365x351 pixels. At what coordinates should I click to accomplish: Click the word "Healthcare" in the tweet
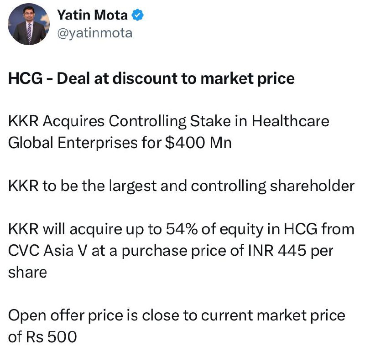291,121
